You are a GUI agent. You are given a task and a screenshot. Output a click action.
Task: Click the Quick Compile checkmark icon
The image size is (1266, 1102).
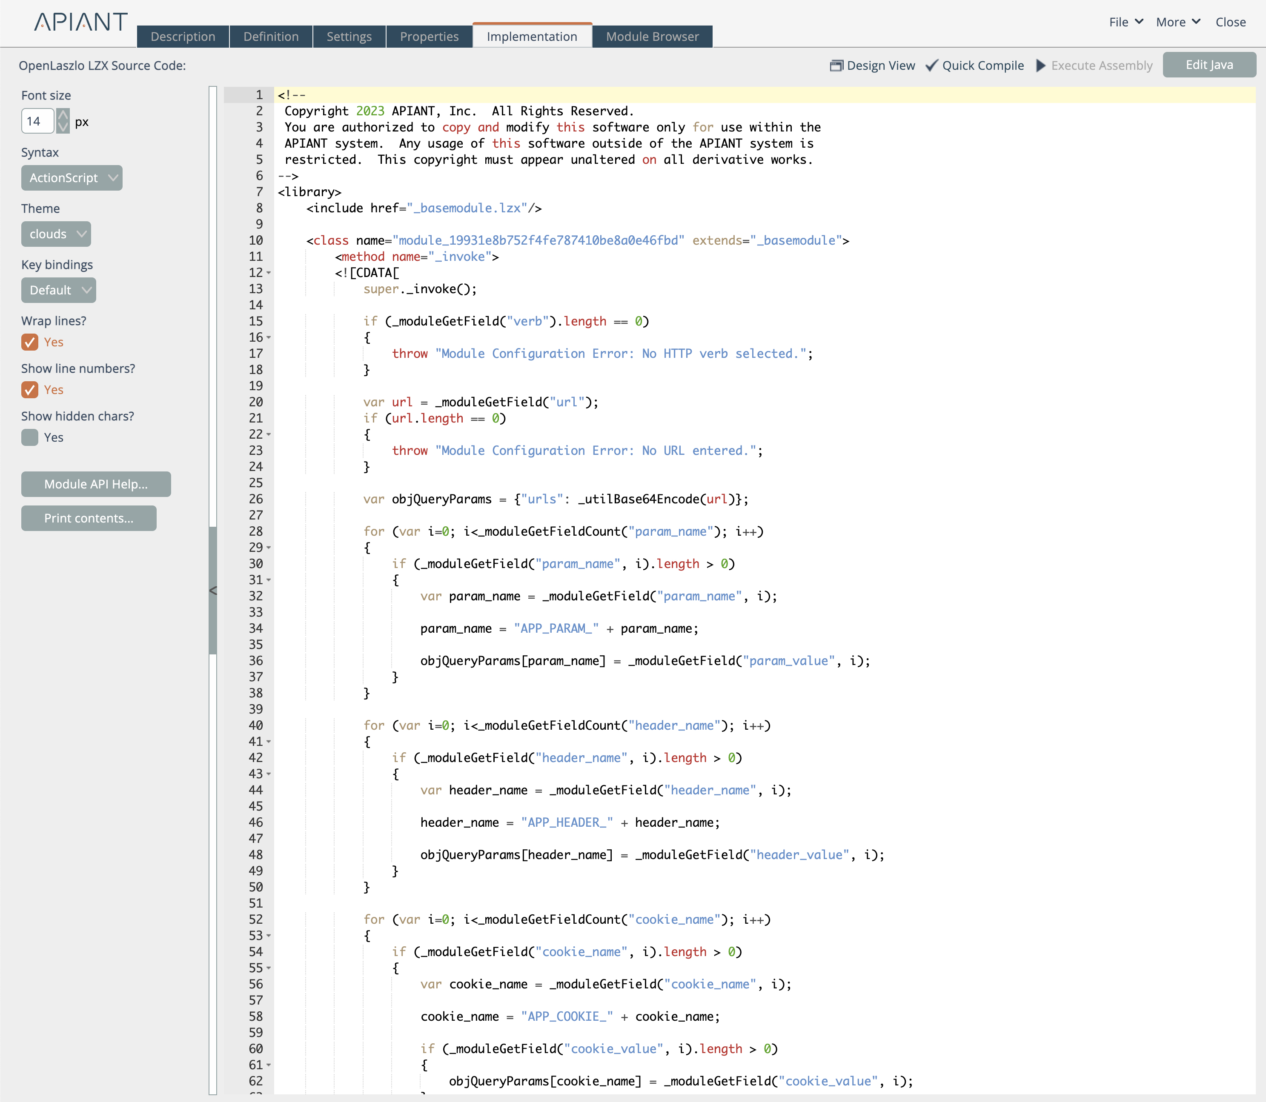931,65
